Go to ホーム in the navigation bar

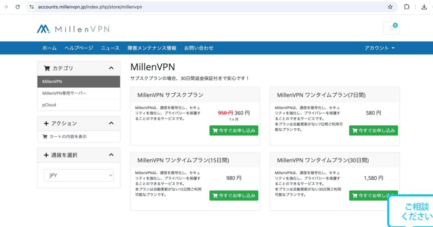49,48
